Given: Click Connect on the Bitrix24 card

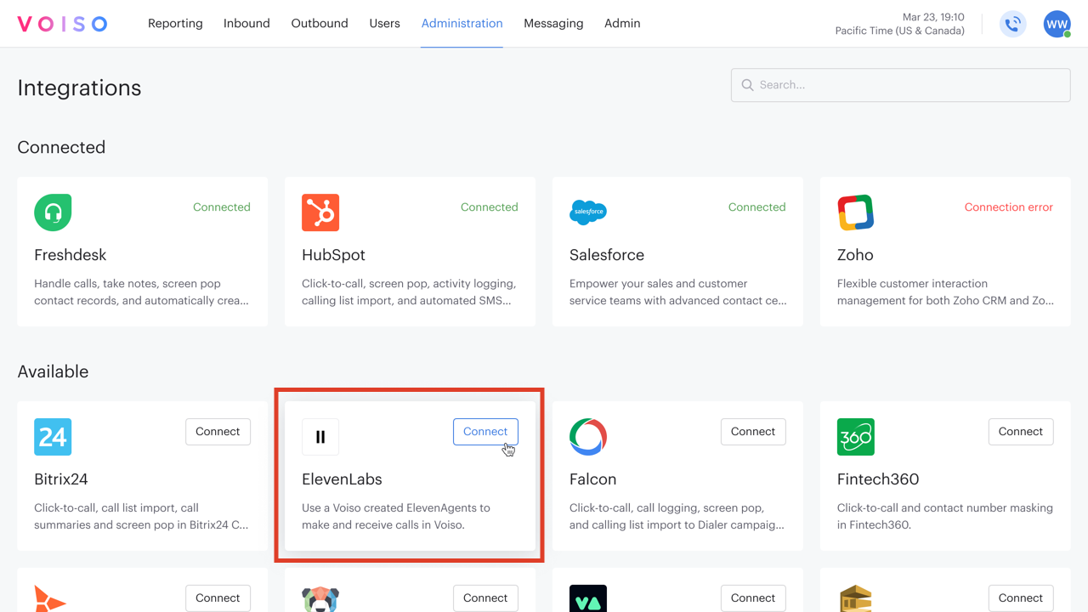Looking at the screenshot, I should tap(218, 431).
